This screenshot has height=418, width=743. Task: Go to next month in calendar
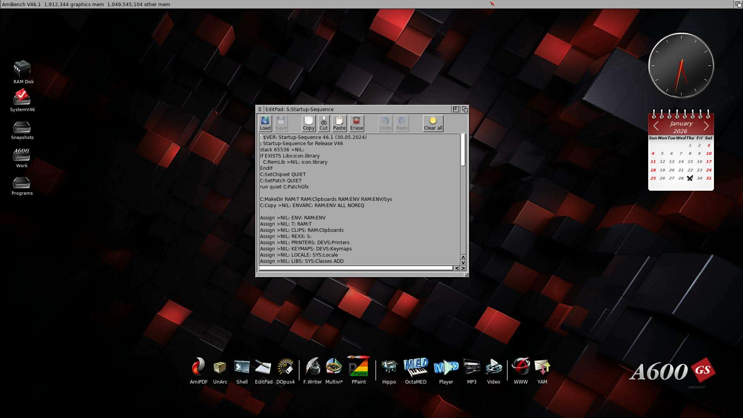click(x=706, y=126)
